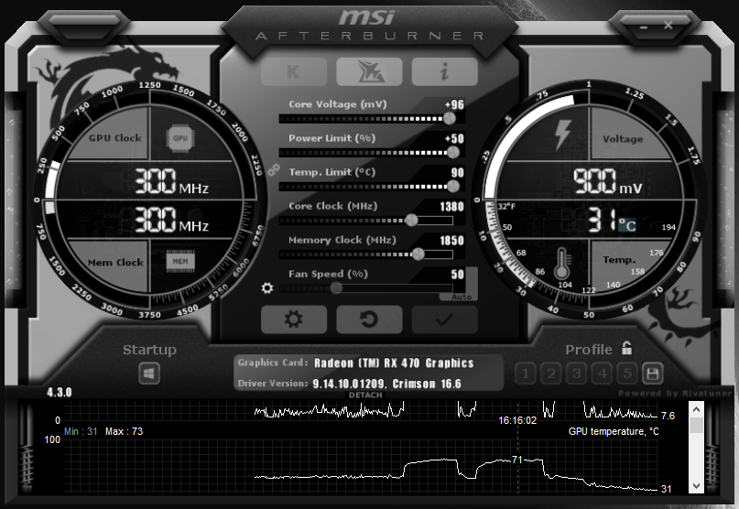Open the information i button

[444, 71]
